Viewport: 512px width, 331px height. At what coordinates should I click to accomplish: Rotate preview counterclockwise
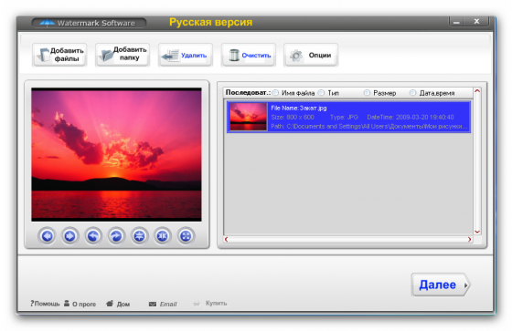(x=93, y=236)
